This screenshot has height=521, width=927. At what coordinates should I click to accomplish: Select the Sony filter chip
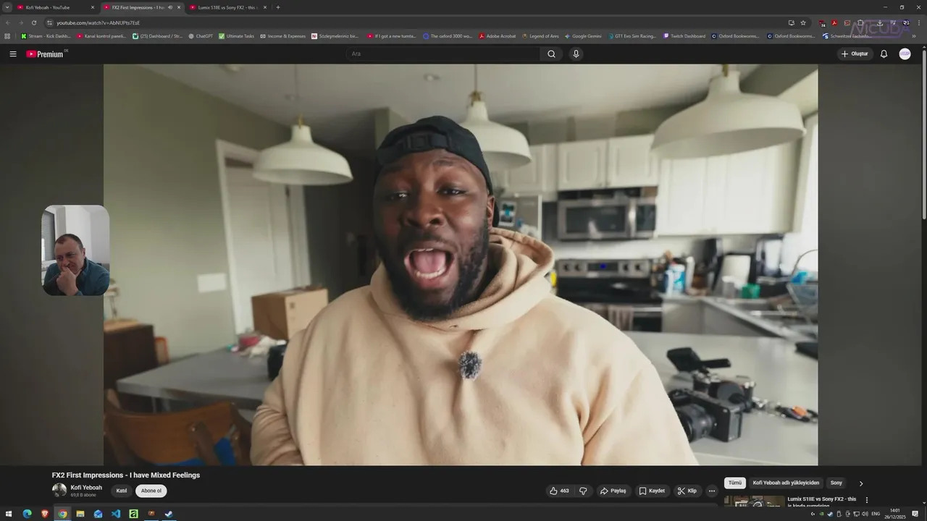coord(836,483)
